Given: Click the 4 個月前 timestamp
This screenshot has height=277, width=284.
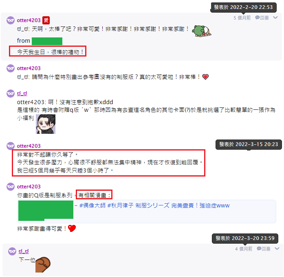Looking at the screenshot, I should pos(244,249).
